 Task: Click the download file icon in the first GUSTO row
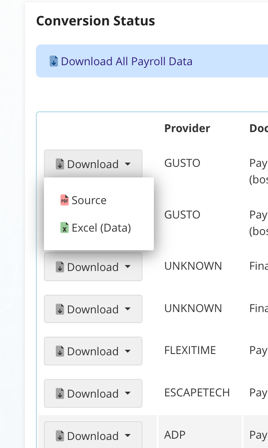[60, 164]
